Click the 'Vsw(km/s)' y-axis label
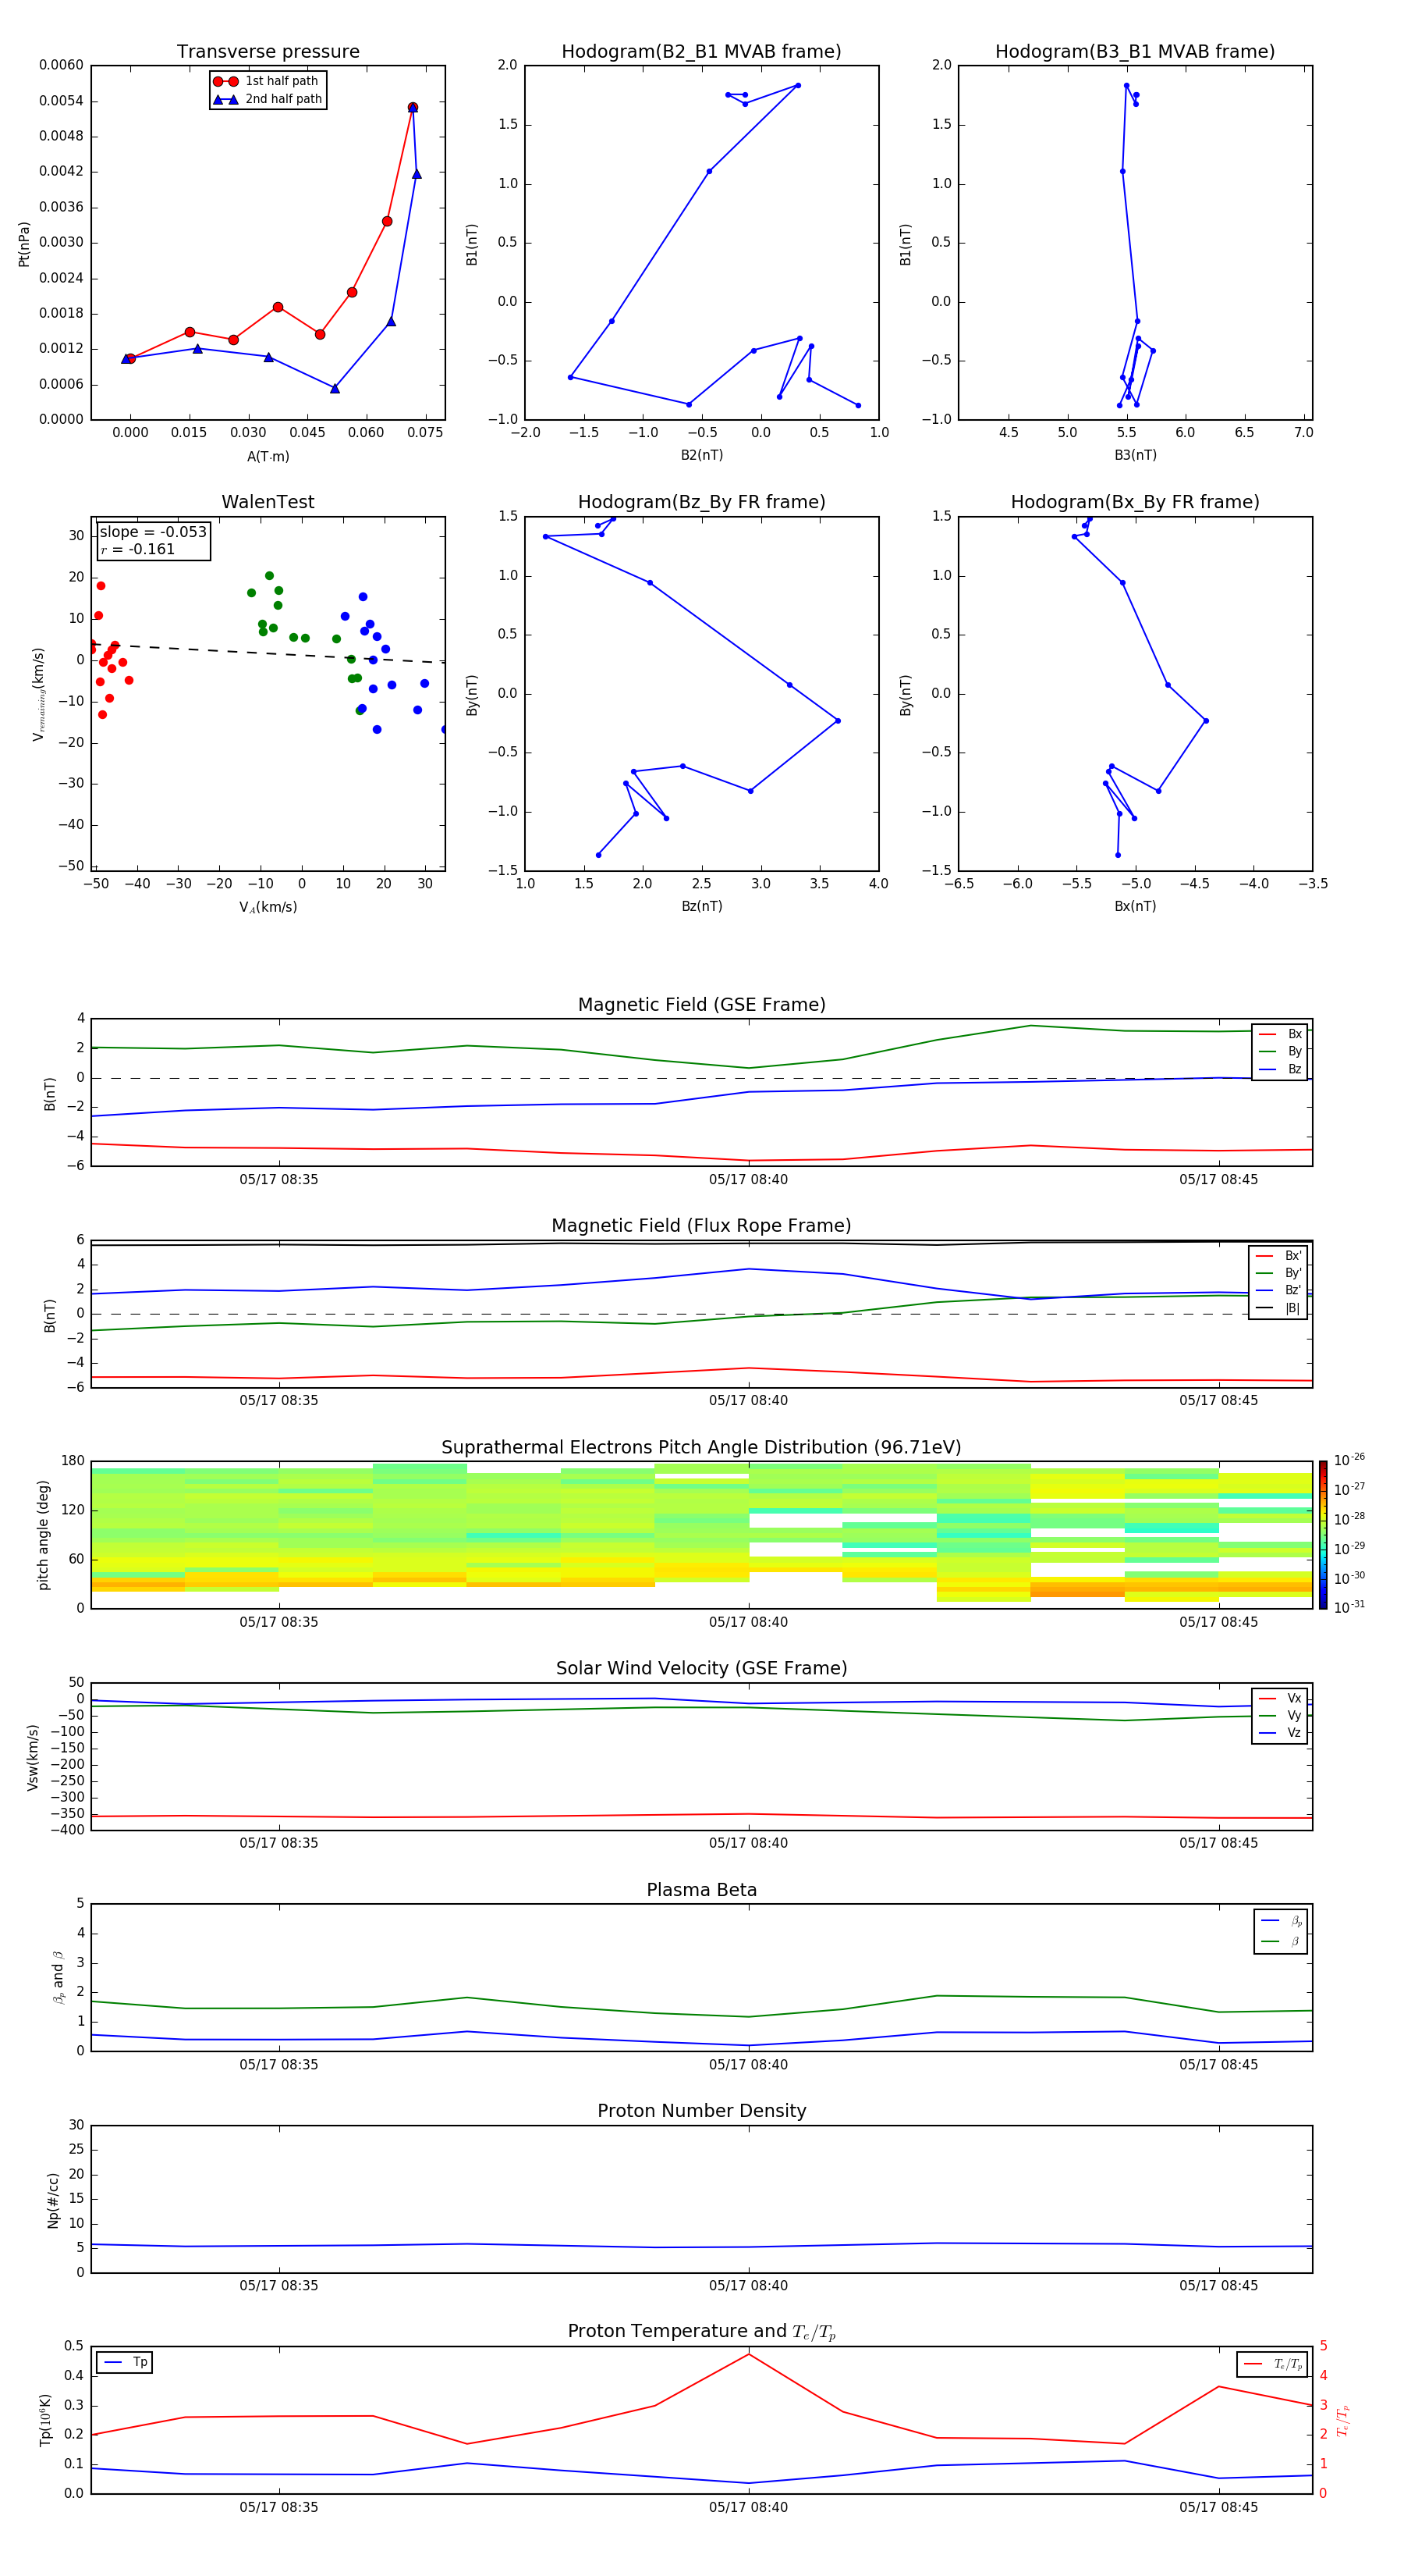 pos(32,1757)
